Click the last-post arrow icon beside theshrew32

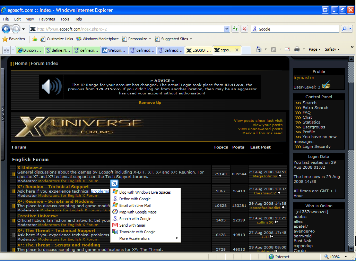[279, 193]
